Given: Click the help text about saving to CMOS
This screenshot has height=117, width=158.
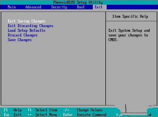Looking at the screenshot, I should point(129,35).
